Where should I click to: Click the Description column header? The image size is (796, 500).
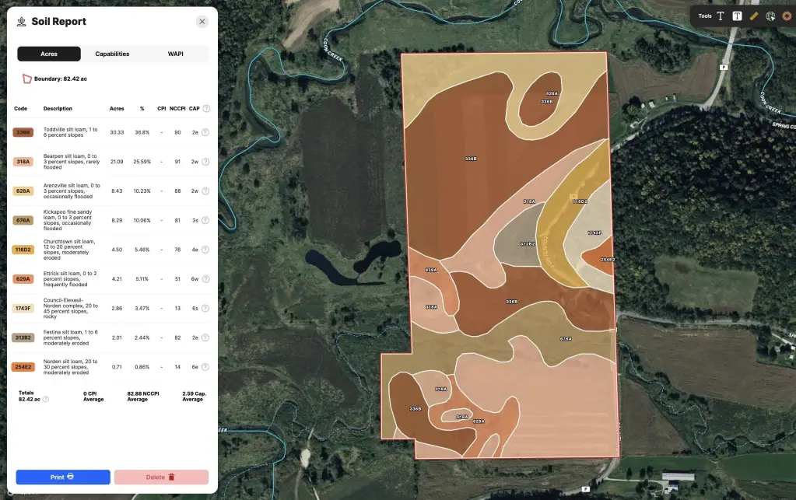tap(58, 109)
